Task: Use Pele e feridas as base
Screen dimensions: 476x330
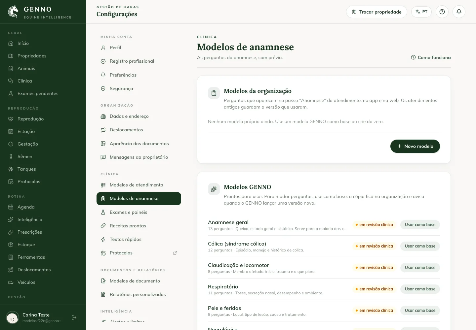Action: coord(420,311)
